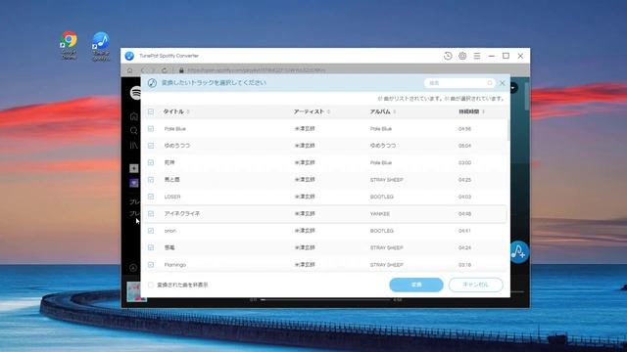627x352 pixels.
Task: Click the dialog track list scrollbar
Action: [507, 130]
